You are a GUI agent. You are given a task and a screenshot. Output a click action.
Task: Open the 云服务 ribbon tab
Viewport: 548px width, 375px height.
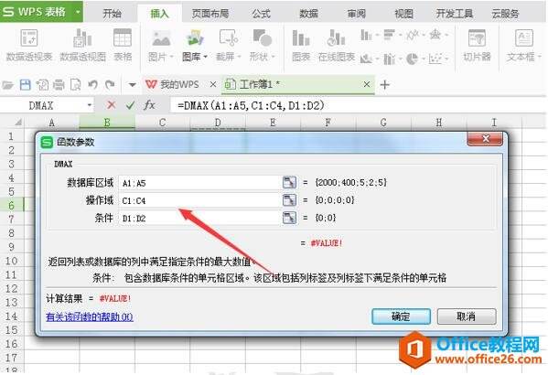(505, 14)
